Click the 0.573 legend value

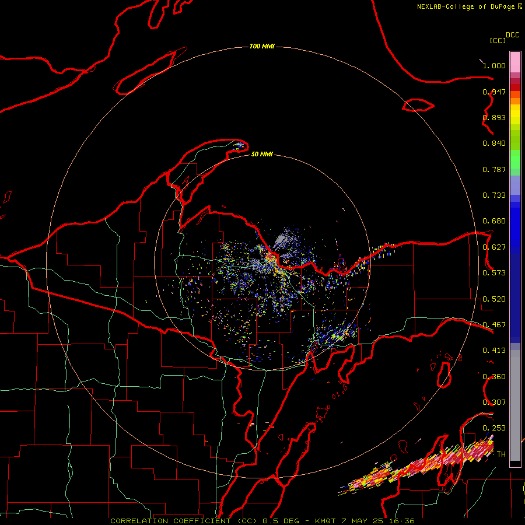tap(494, 273)
